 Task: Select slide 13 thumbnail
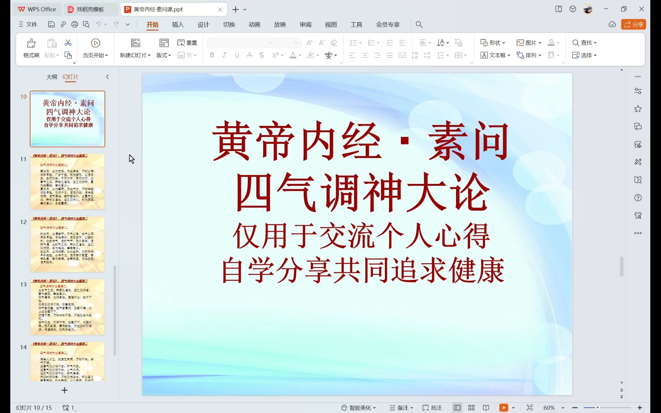tap(67, 307)
